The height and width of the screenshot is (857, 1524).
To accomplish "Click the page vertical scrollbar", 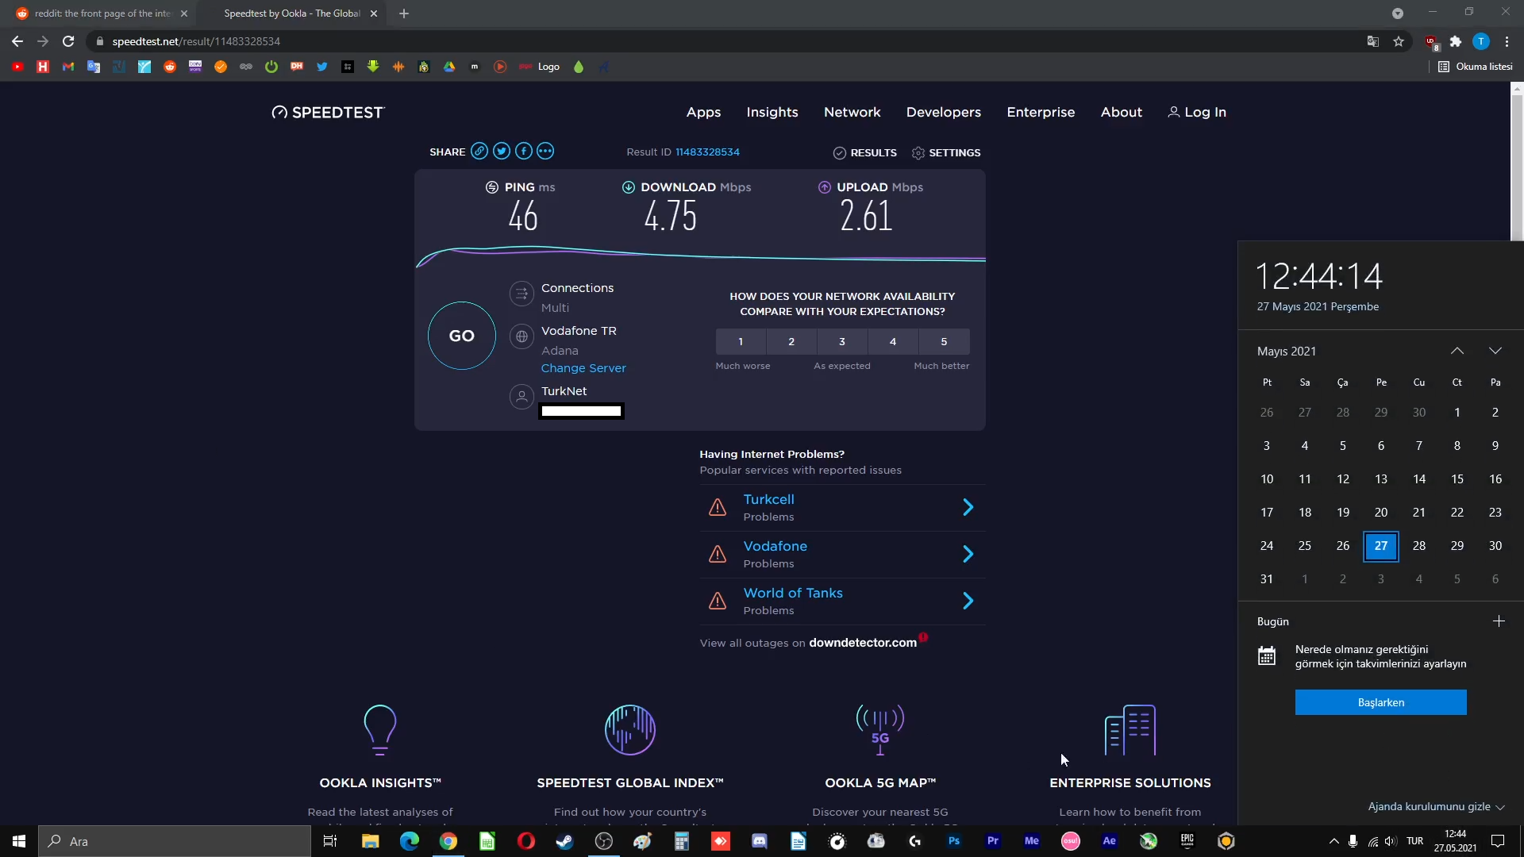I will click(x=1516, y=167).
